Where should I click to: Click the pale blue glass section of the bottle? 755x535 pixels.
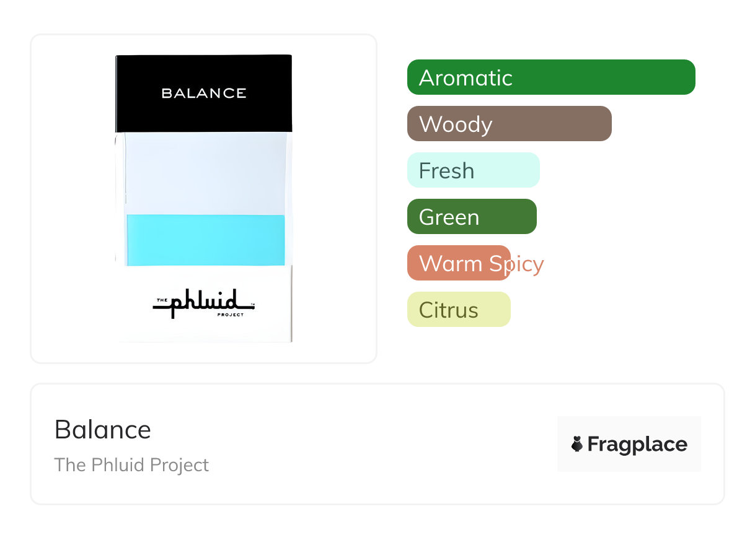(203, 173)
